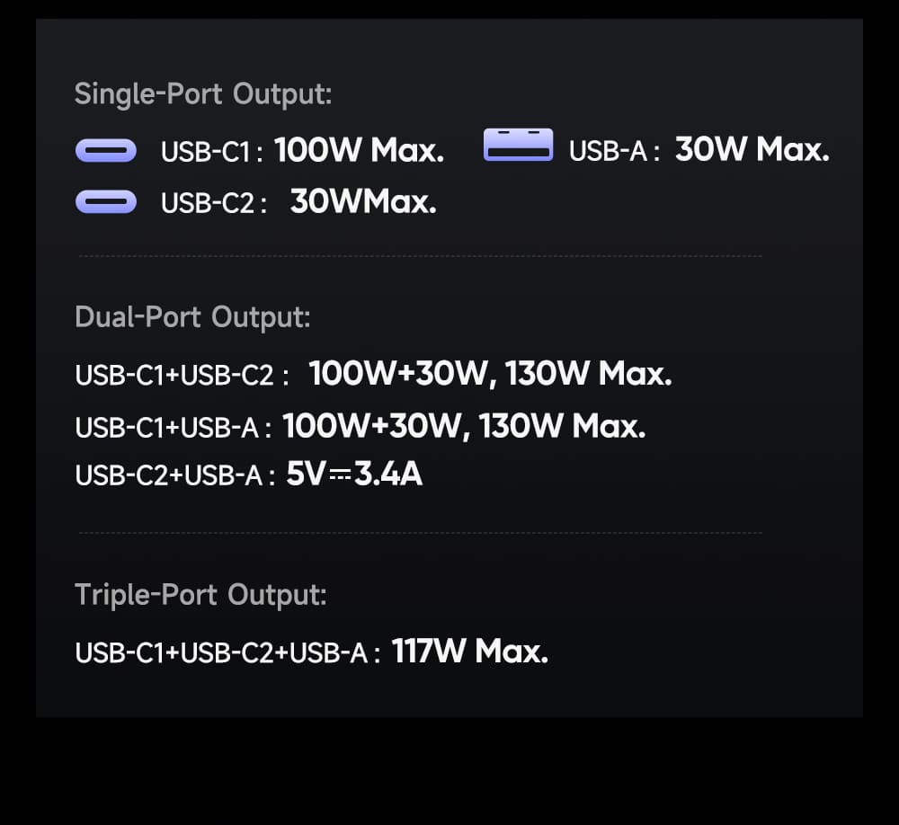This screenshot has width=899, height=825.
Task: Click the USB-C1+USB-C2+USB-A triple-port label
Action: coord(227,652)
